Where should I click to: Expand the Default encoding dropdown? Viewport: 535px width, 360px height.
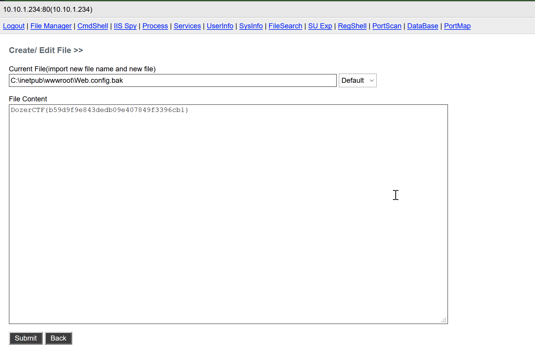[x=358, y=80]
